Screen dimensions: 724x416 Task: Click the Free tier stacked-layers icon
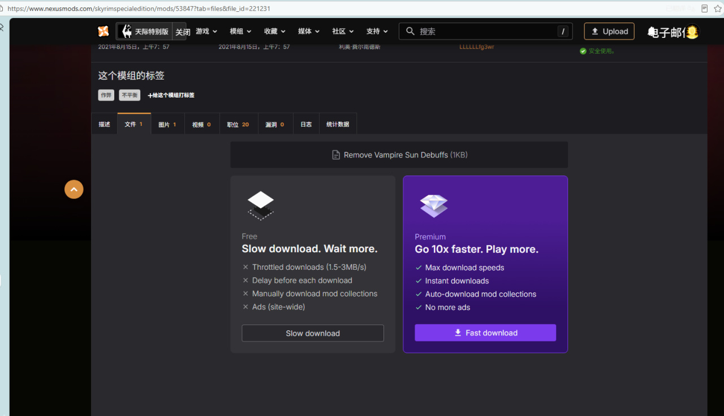coord(261,205)
